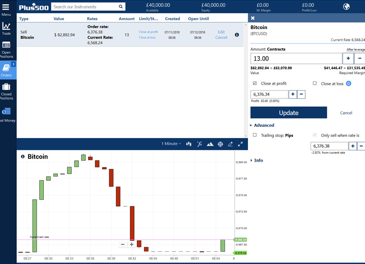
Task: Uncheck the Close at profit checkbox
Action: tap(255, 83)
